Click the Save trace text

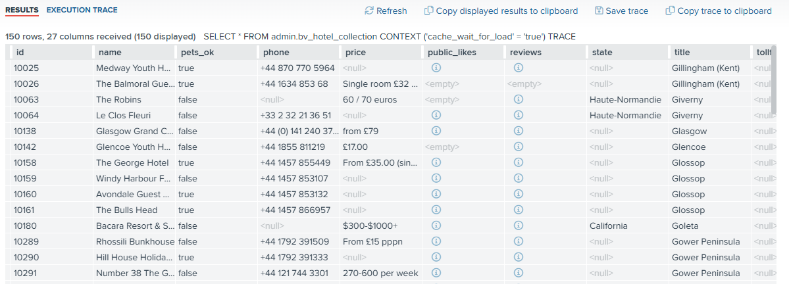click(627, 11)
